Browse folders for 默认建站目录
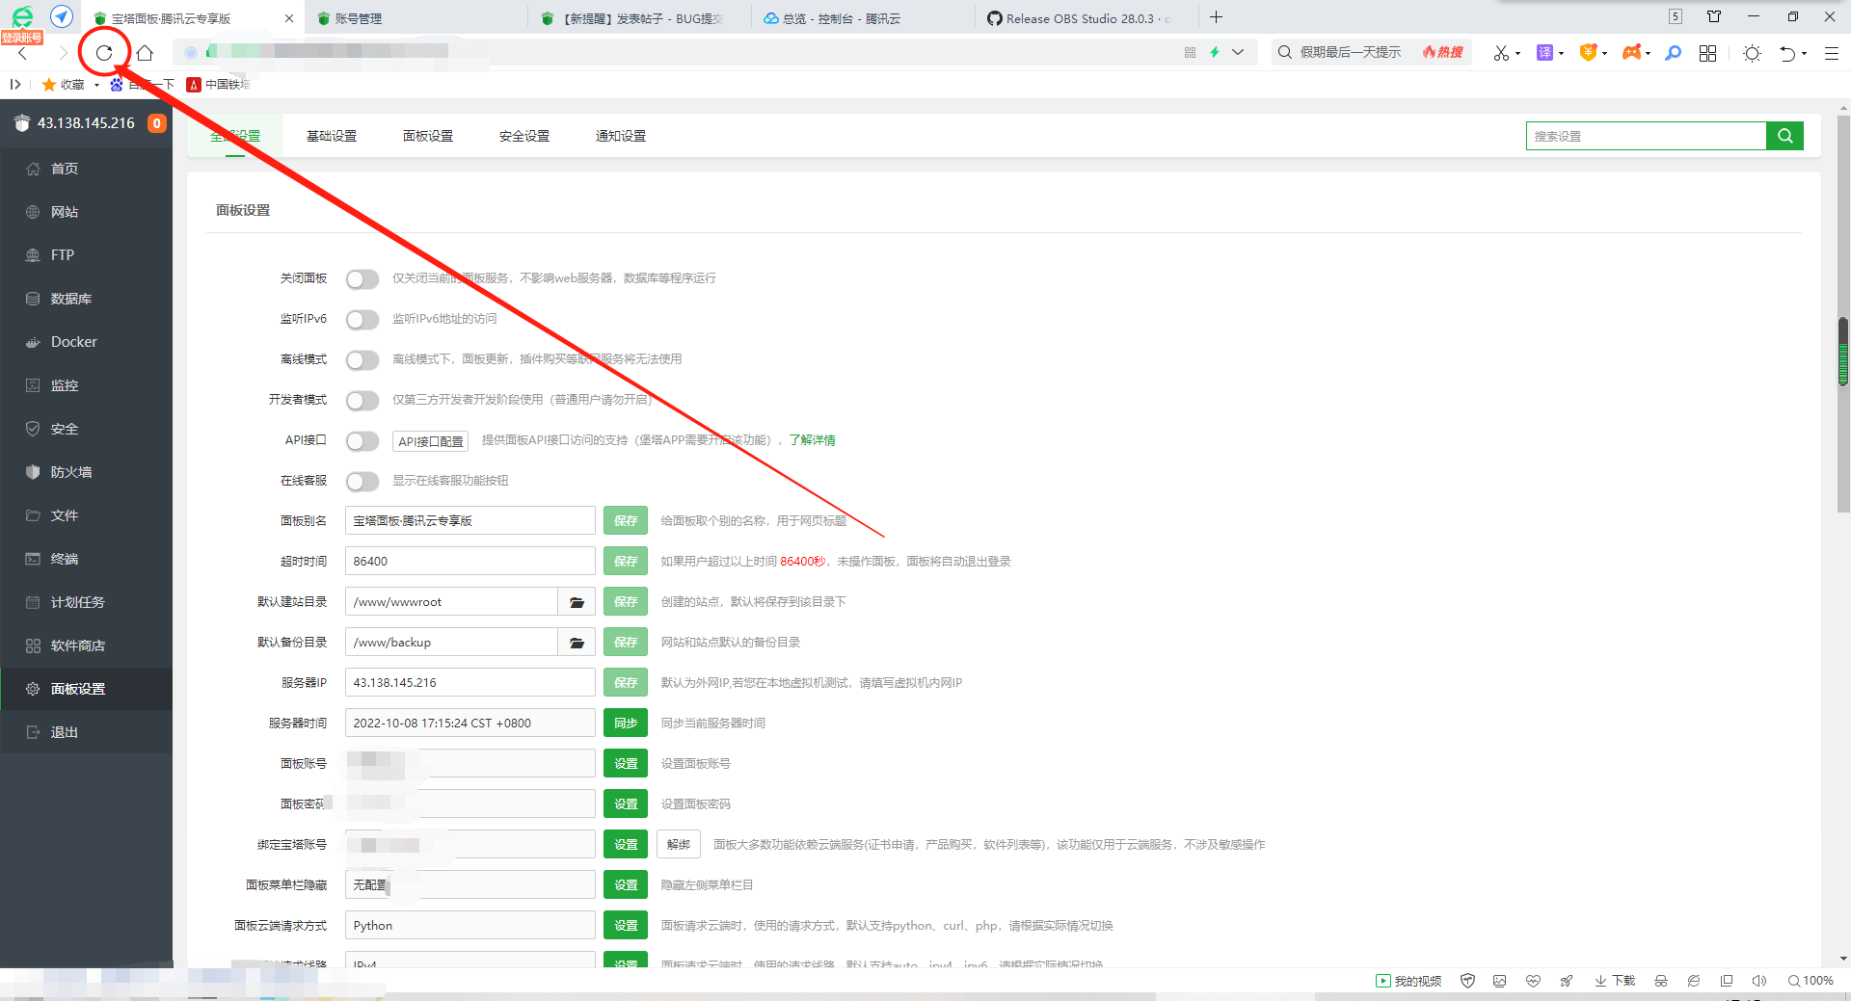This screenshot has height=1001, width=1851. (577, 602)
